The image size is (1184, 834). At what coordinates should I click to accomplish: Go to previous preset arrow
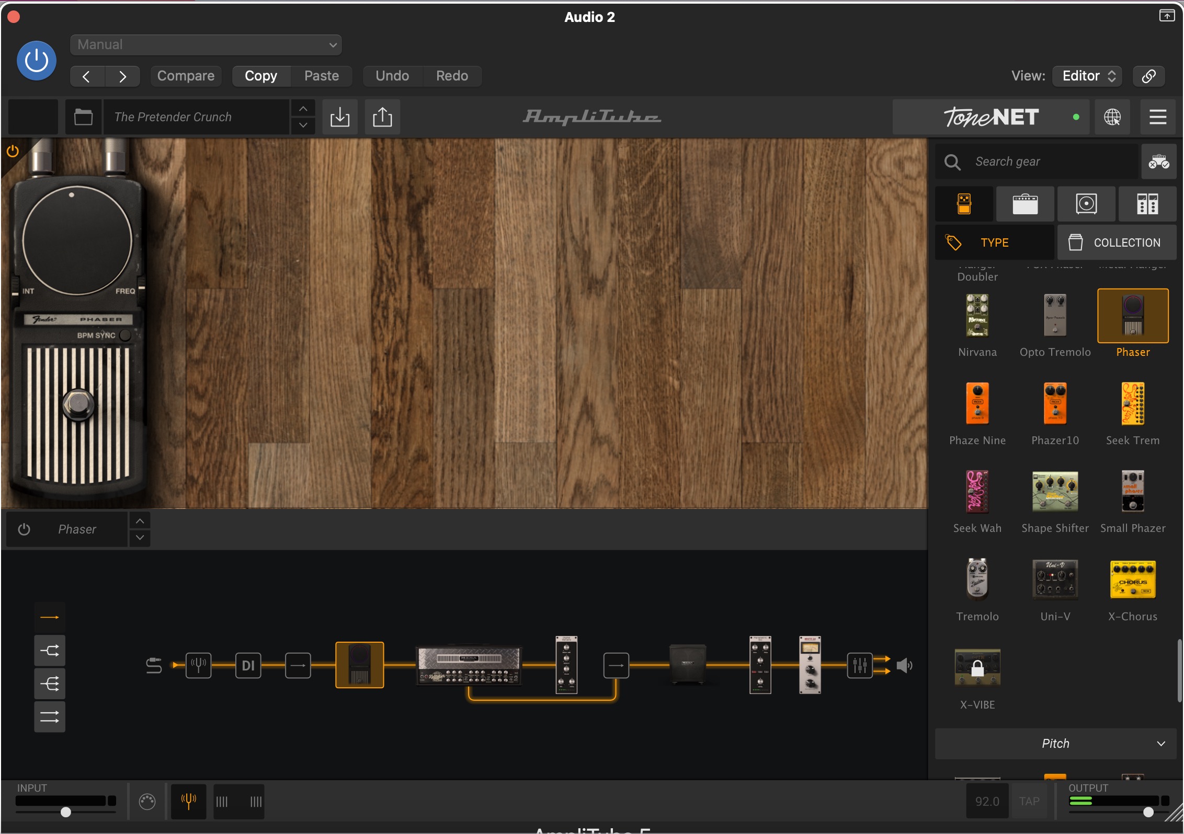(x=87, y=76)
